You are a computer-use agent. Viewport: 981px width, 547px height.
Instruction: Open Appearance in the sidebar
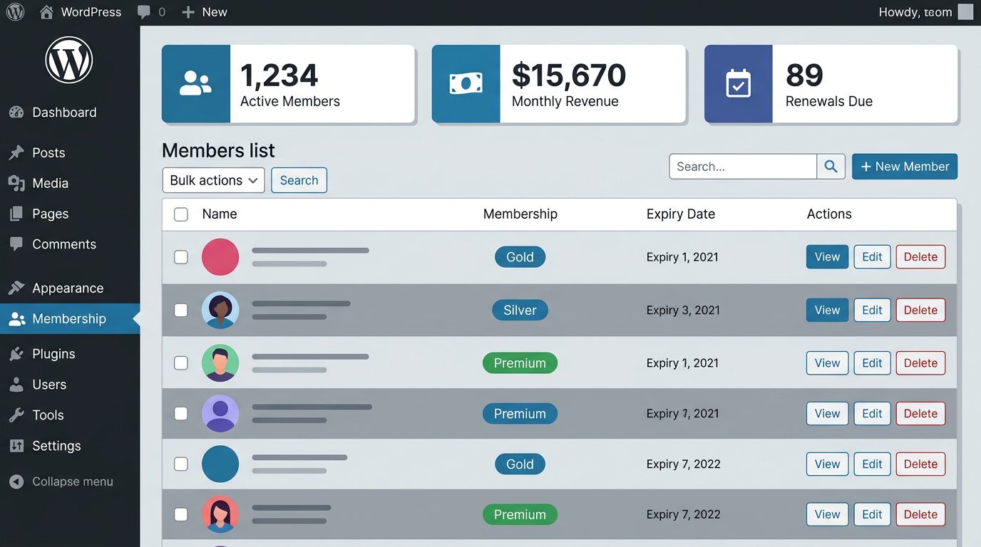(x=70, y=288)
